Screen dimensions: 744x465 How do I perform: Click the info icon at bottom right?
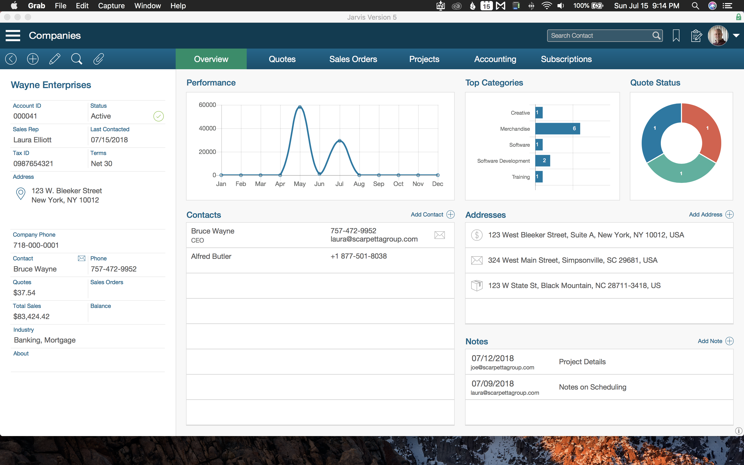coord(739,431)
